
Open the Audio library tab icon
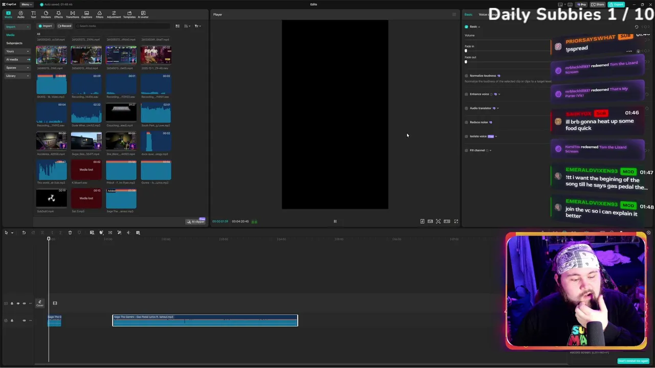tap(21, 14)
